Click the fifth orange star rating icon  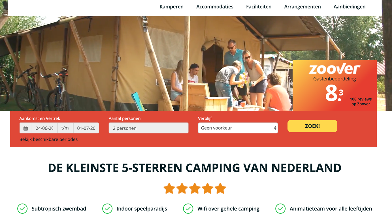(x=220, y=189)
